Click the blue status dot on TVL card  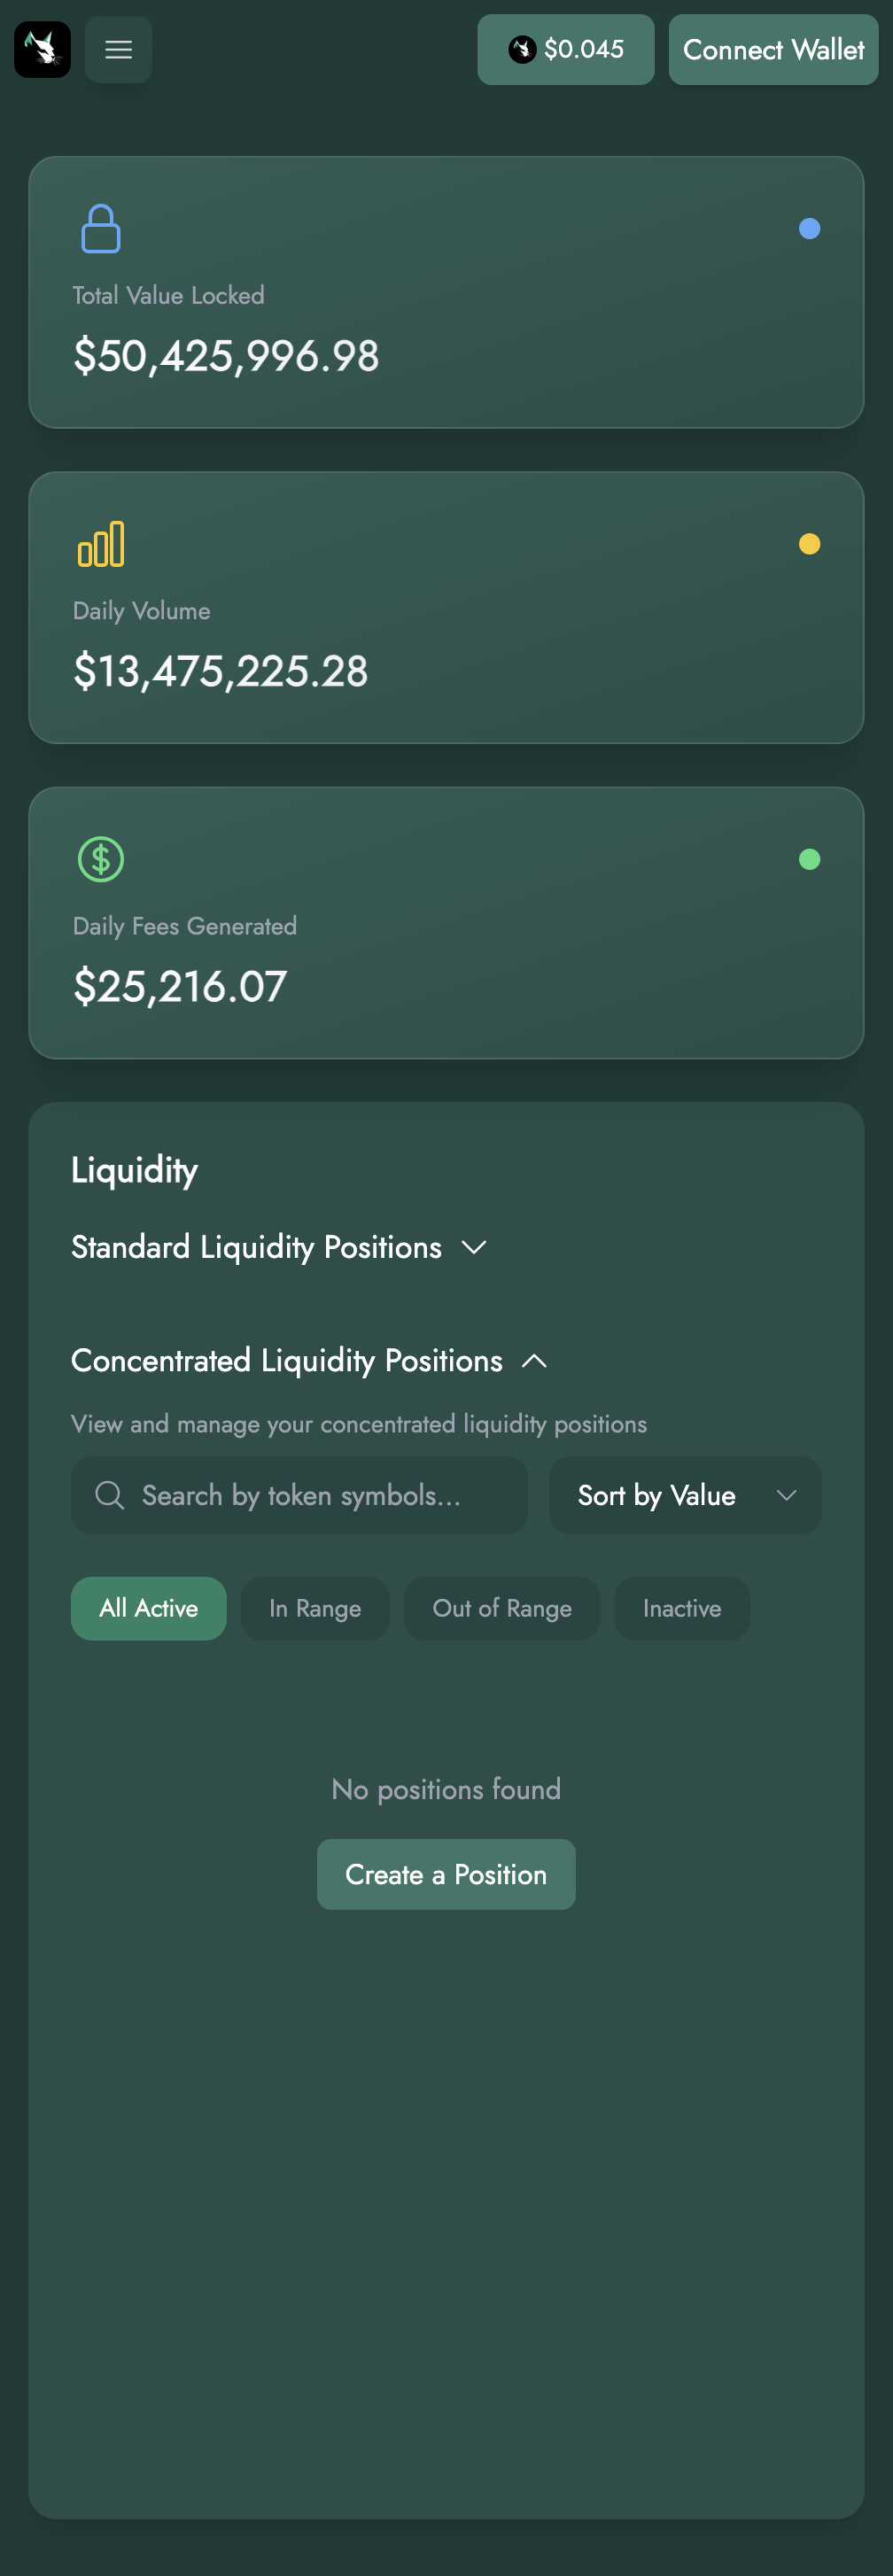[809, 229]
